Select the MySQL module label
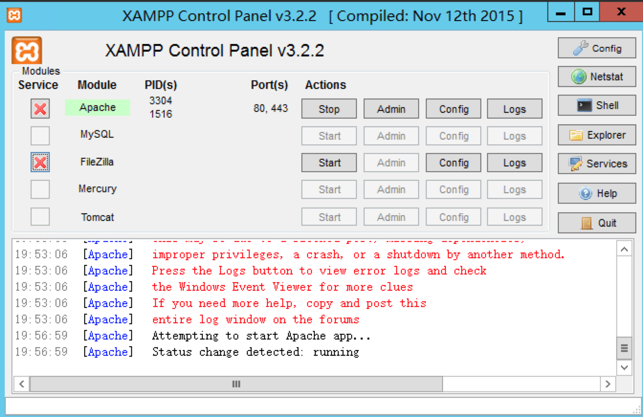 [97, 134]
